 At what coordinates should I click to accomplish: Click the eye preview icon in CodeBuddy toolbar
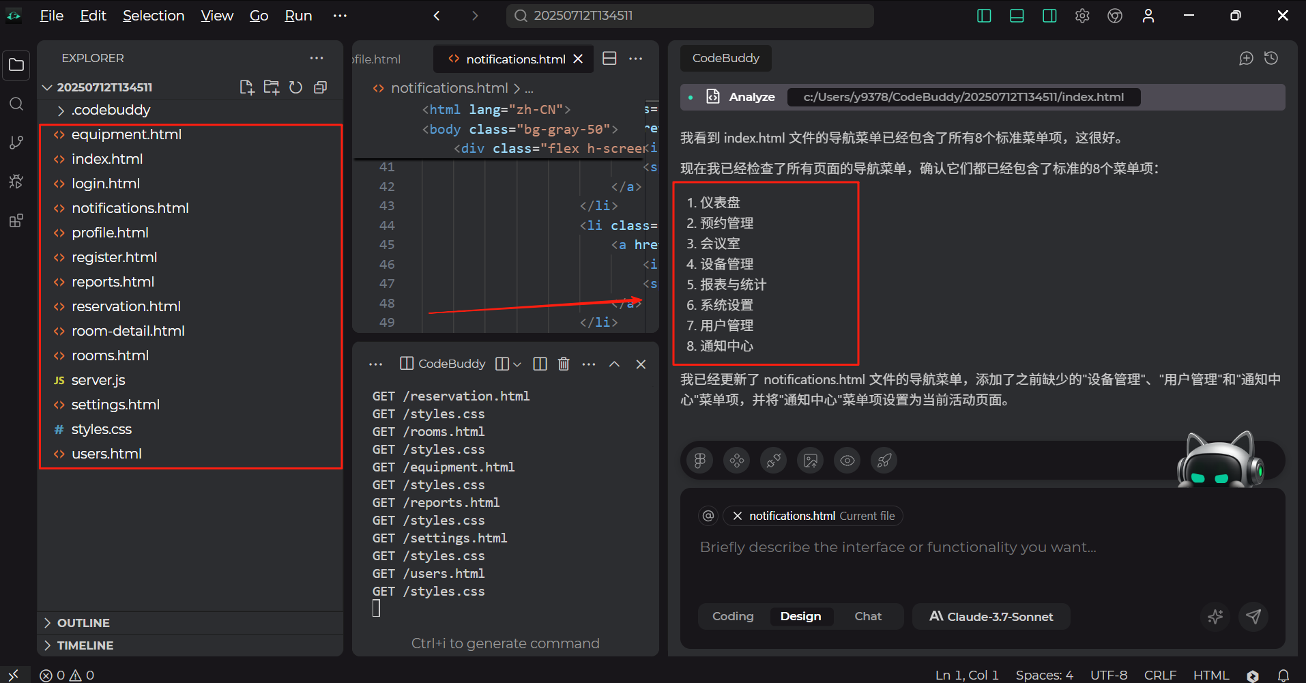pos(847,461)
